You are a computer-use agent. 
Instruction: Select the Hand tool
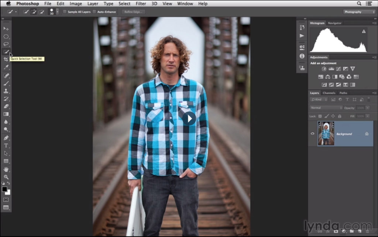(6, 169)
